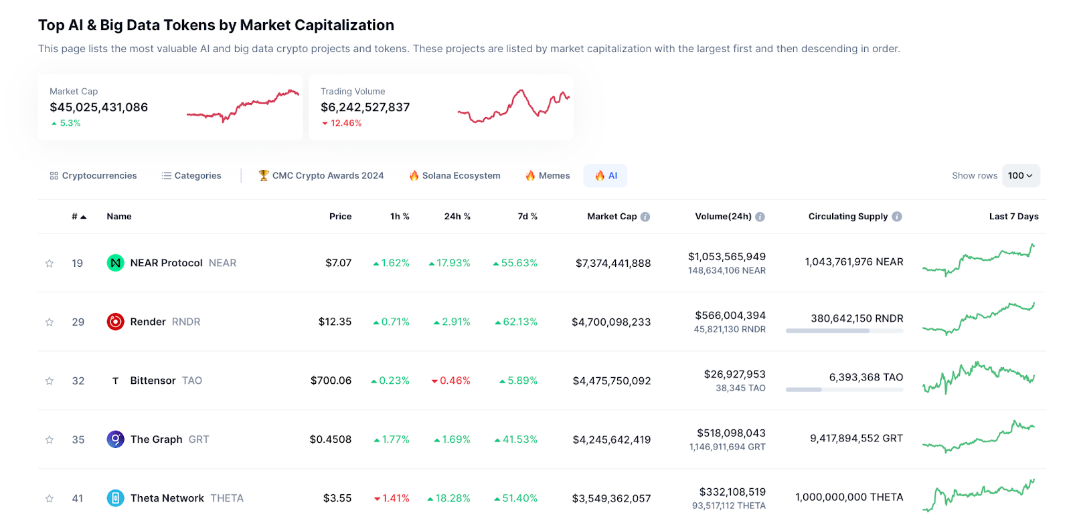The height and width of the screenshot is (527, 1071).
Task: Click the Circulating Supply info icon
Action: [897, 217]
